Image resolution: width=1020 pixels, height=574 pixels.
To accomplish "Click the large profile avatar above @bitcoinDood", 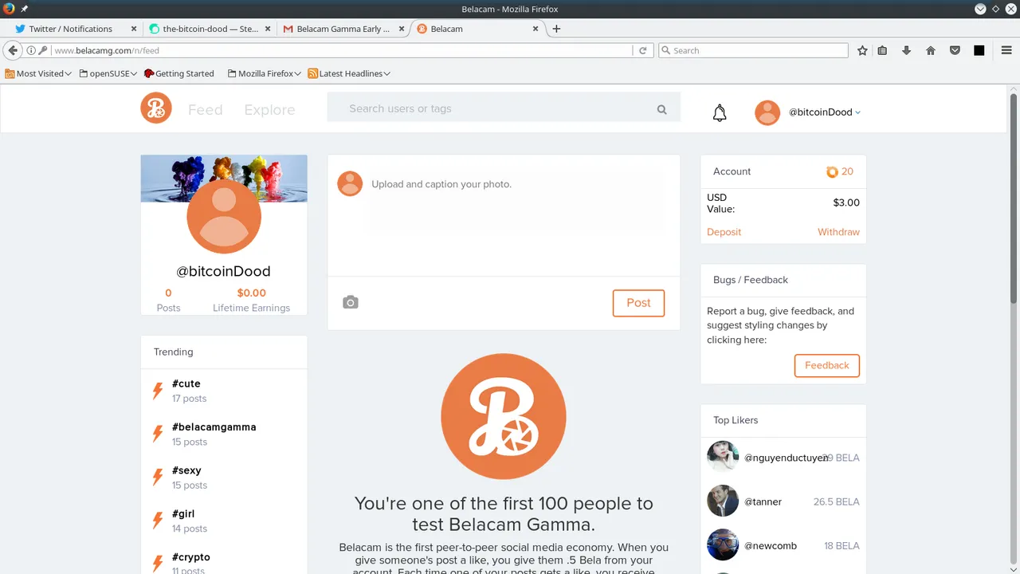I will [x=224, y=216].
